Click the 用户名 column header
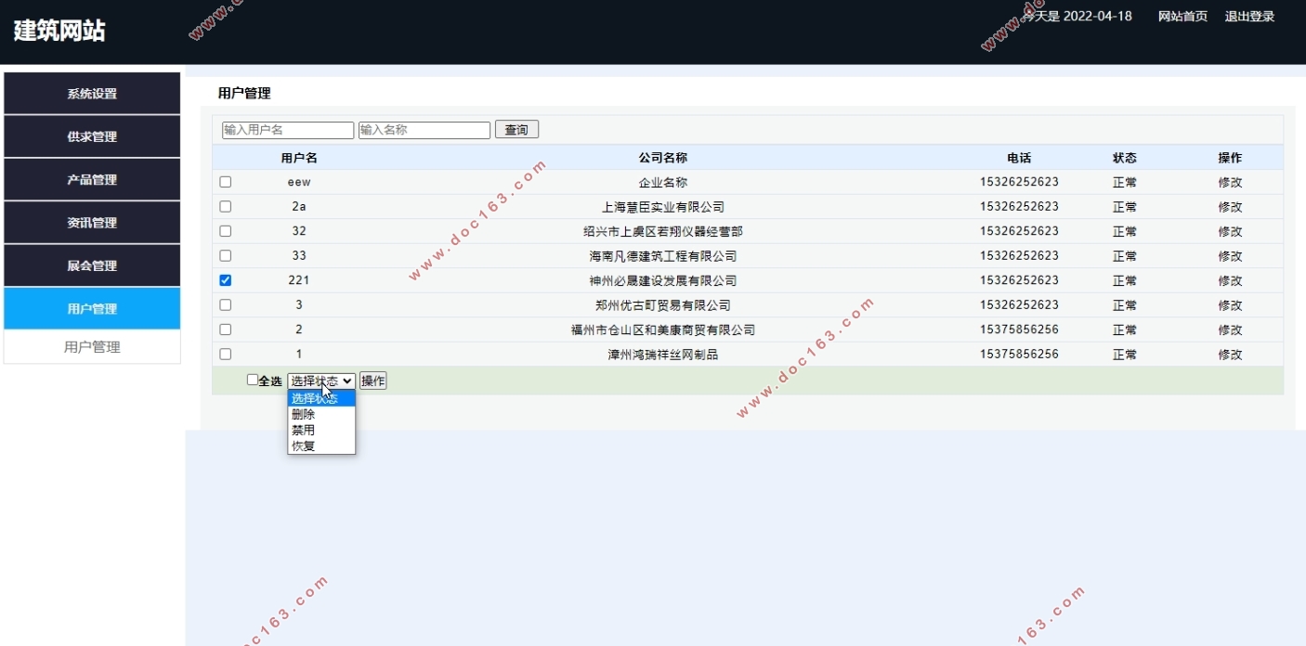 click(x=299, y=158)
